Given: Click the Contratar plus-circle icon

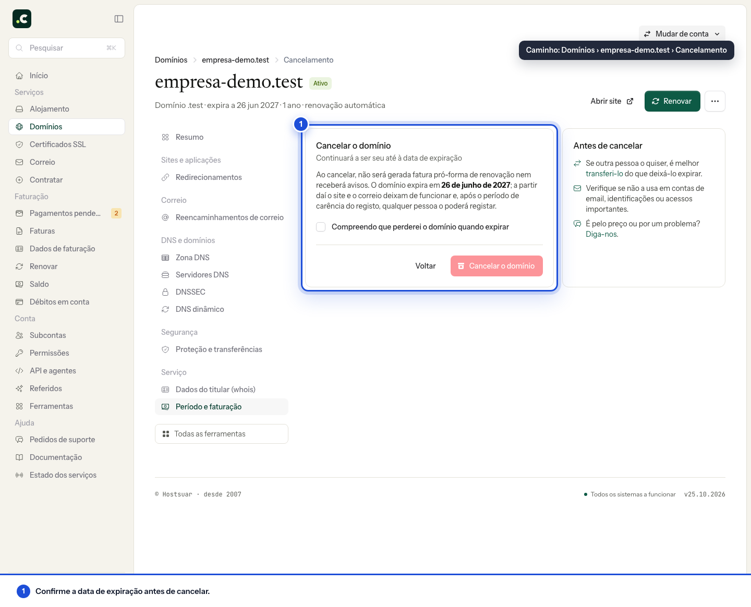Looking at the screenshot, I should click(19, 180).
